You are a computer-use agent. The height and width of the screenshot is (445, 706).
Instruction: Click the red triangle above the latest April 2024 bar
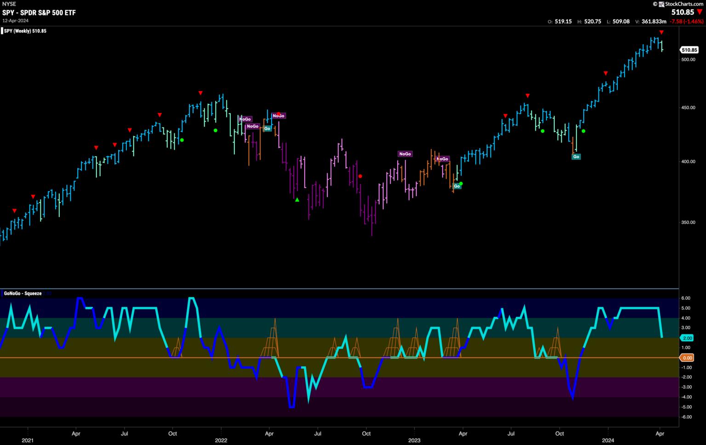tap(661, 32)
